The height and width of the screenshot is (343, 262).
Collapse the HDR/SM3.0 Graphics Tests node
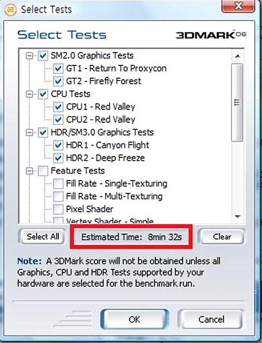(x=29, y=132)
